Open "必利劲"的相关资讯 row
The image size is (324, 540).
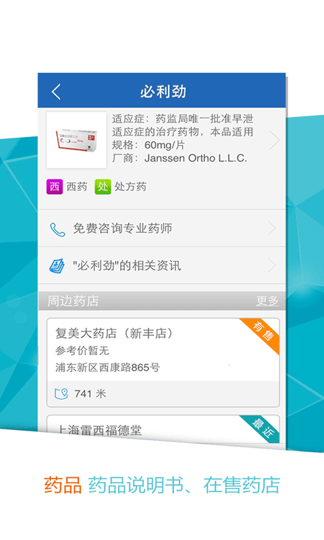[162, 265]
